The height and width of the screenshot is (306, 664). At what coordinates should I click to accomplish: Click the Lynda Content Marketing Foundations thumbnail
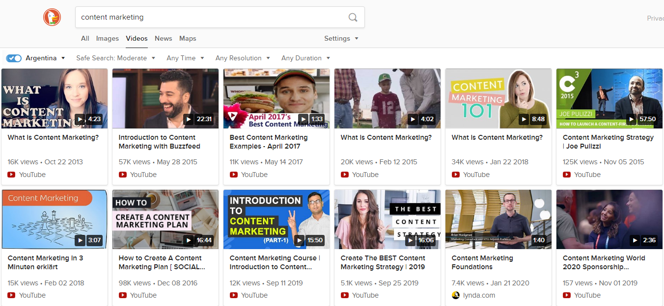[x=498, y=220]
